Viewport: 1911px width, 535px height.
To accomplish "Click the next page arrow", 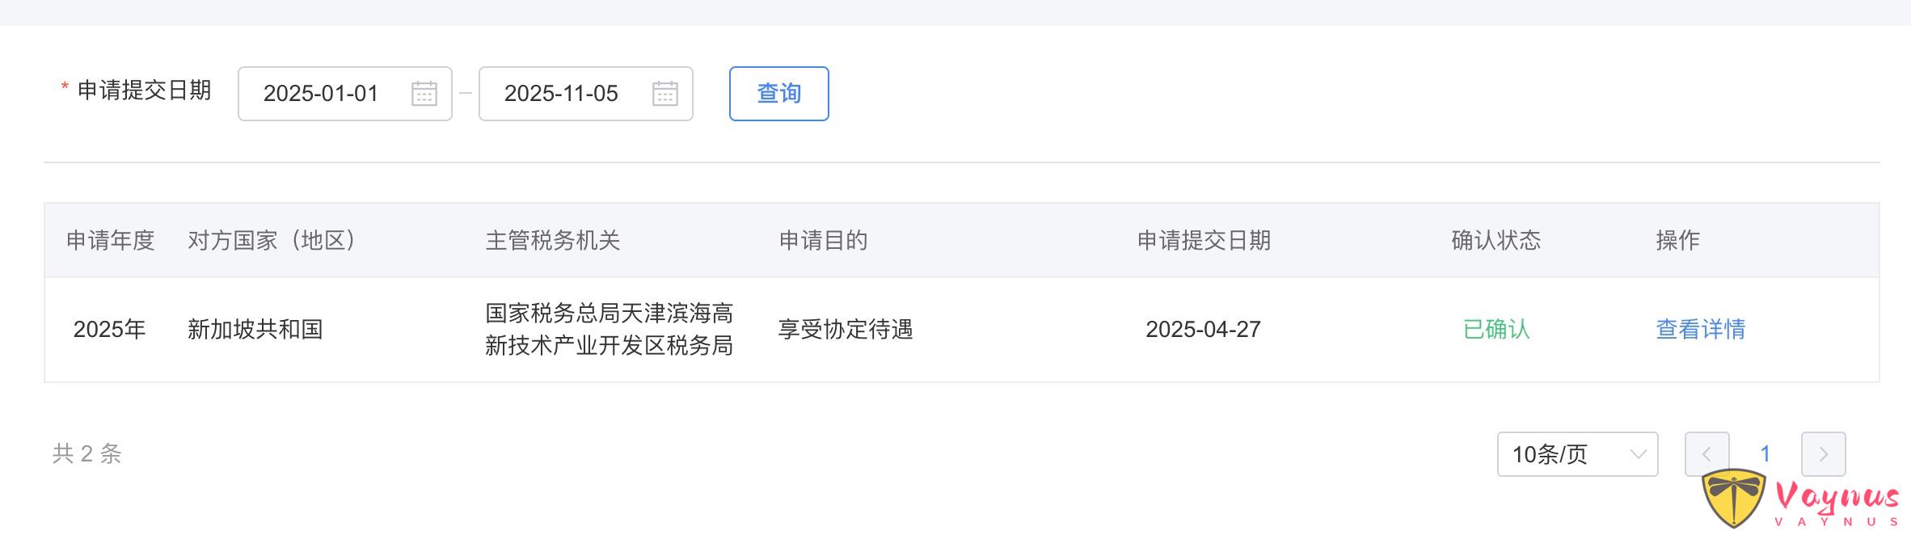I will coord(1826,454).
